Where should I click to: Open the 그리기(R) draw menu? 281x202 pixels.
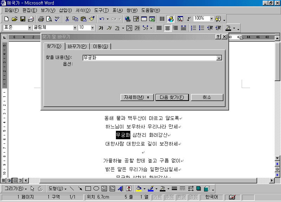pos(15,188)
